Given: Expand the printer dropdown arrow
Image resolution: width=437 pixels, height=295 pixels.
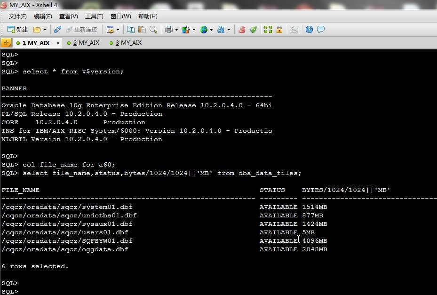Looking at the screenshot, I should click(176, 30).
